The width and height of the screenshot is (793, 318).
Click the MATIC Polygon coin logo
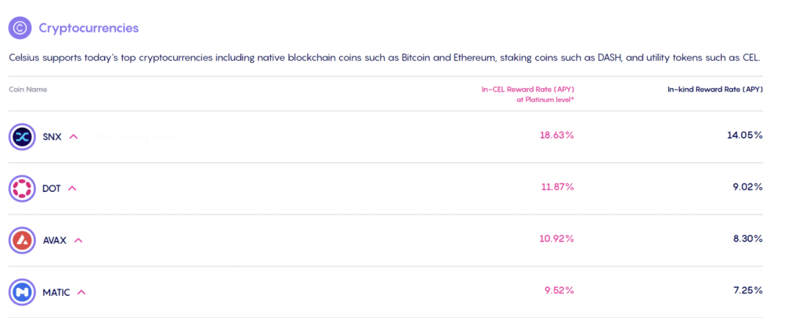tap(22, 292)
